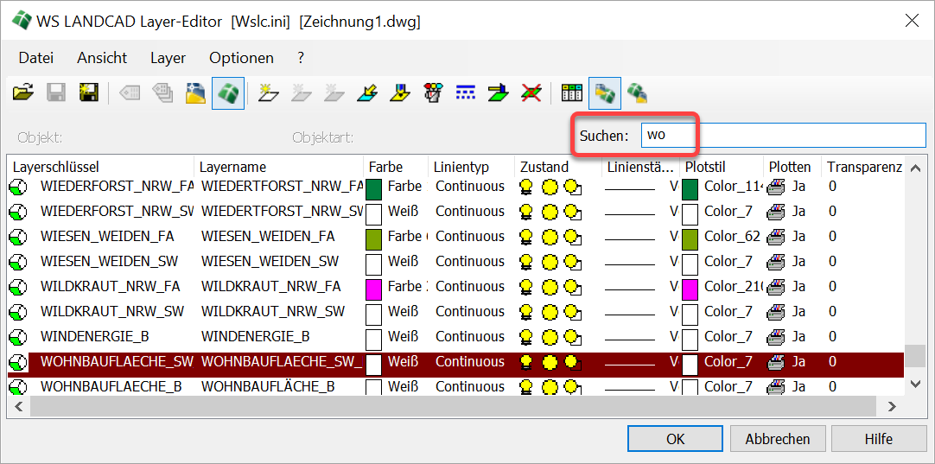The image size is (935, 464).
Task: Toggle light bulb for WIESEN_WEIDEN_FA layer
Action: pyautogui.click(x=526, y=237)
